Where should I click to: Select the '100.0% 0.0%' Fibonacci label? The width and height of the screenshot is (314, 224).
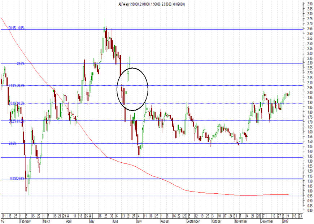click(x=16, y=28)
